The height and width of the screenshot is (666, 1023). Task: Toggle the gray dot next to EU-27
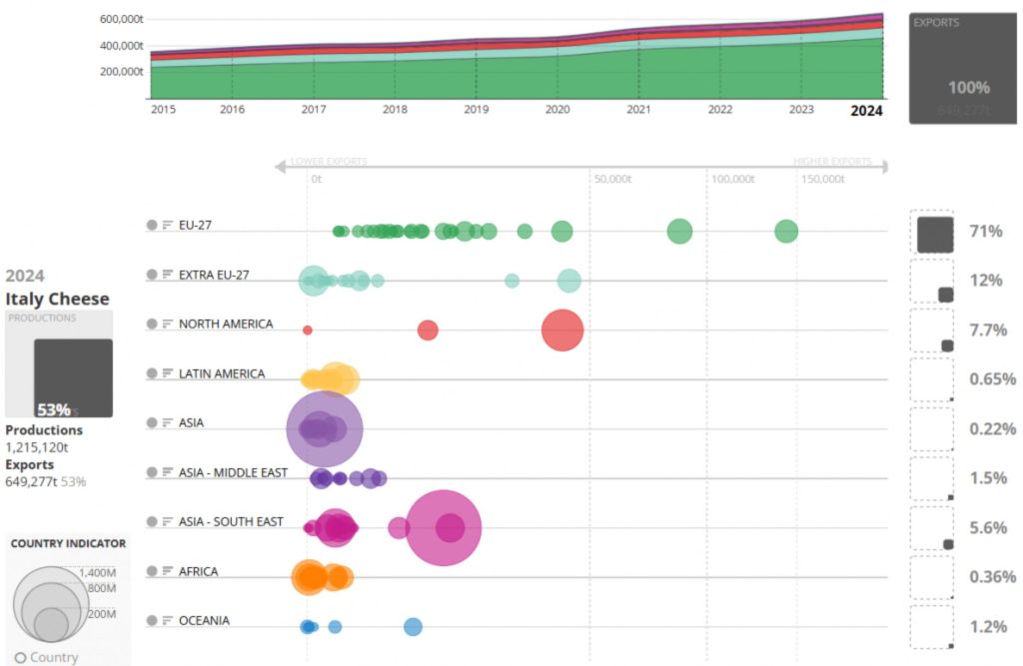[x=151, y=225]
